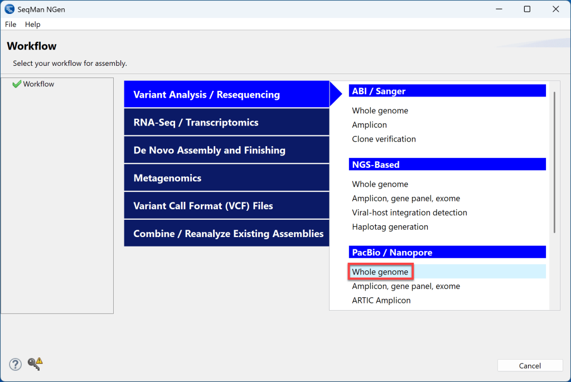The image size is (571, 382).
Task: Choose NGS-Based Amplicon, gene panel, exome
Action: (x=406, y=199)
